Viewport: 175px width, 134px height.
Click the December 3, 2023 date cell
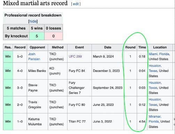(108, 71)
